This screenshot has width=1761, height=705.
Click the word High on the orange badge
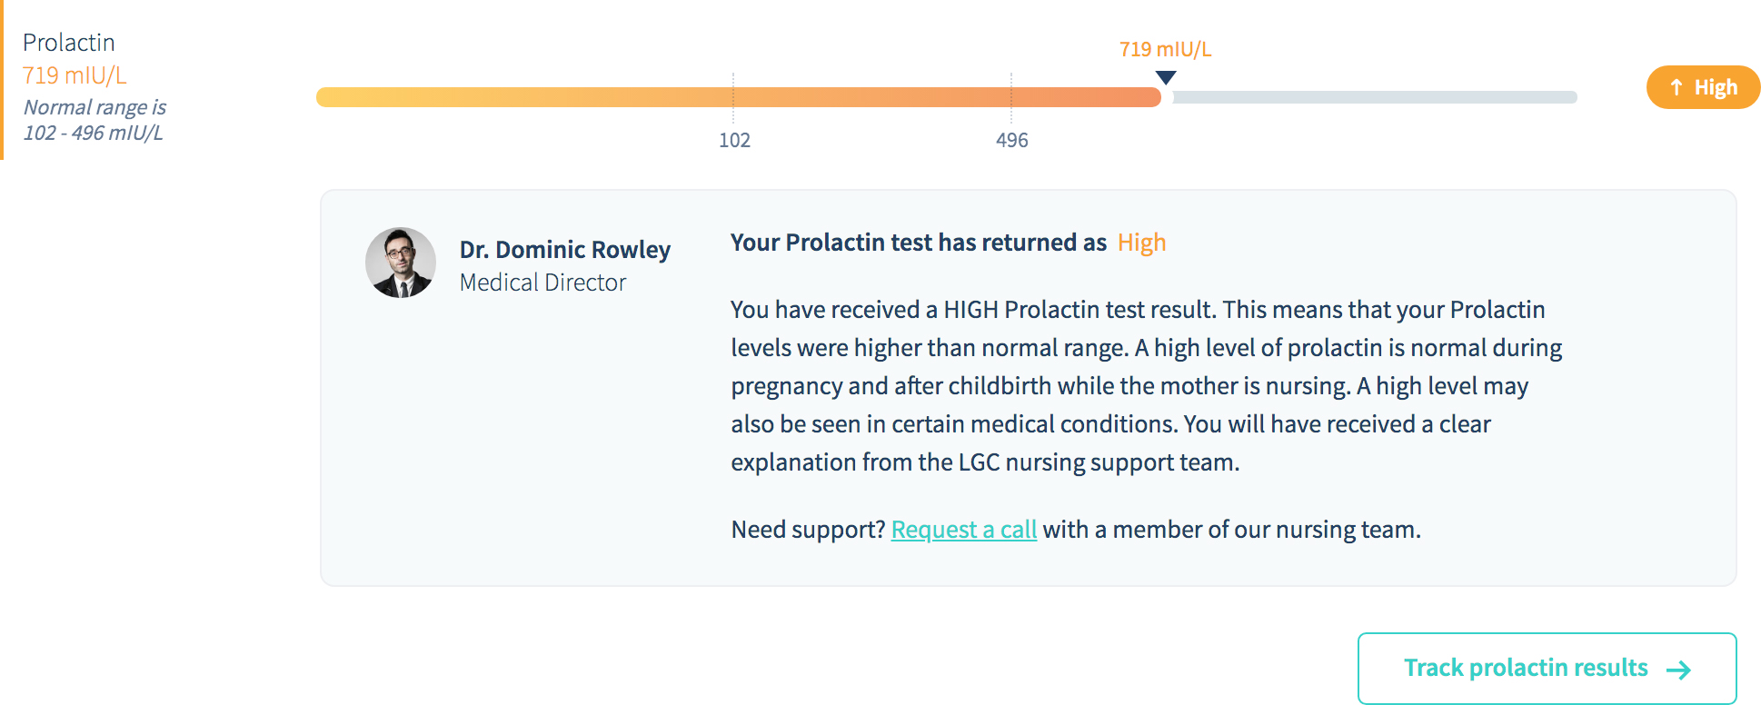(x=1716, y=88)
